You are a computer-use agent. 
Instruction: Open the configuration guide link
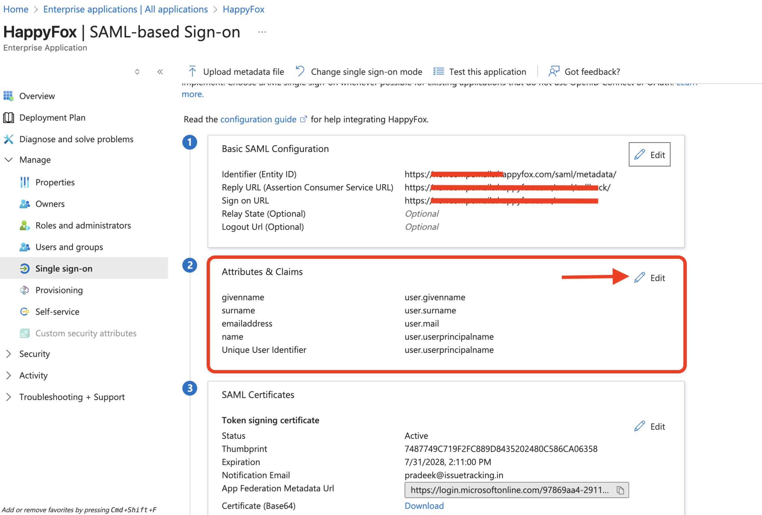(x=258, y=120)
